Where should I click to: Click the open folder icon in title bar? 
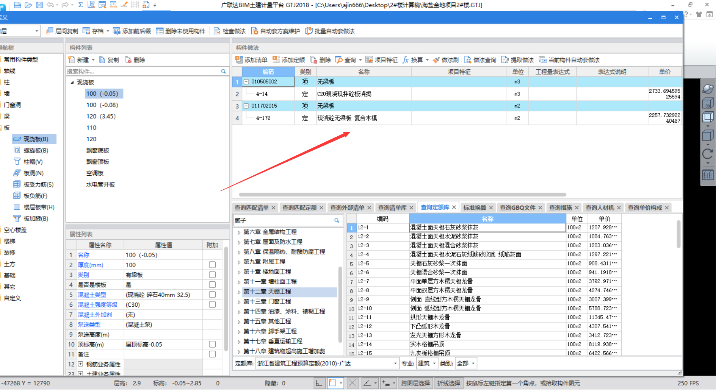point(28,5)
